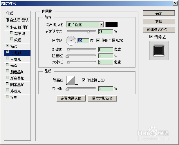Click the 阻塞 value field
Image resolution: width=179 pixels, height=145 pixels.
(x=106, y=56)
